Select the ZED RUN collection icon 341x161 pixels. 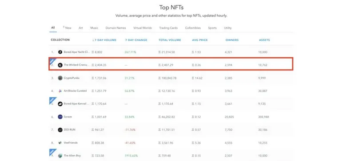coord(60,130)
